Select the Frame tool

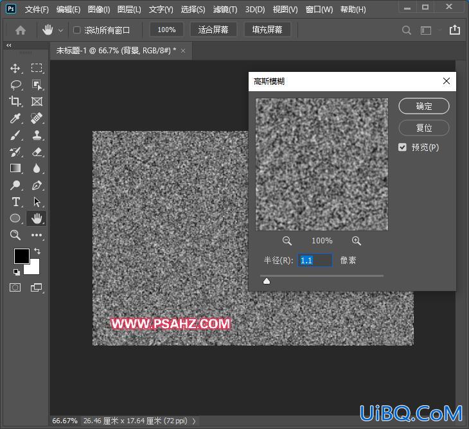37,101
